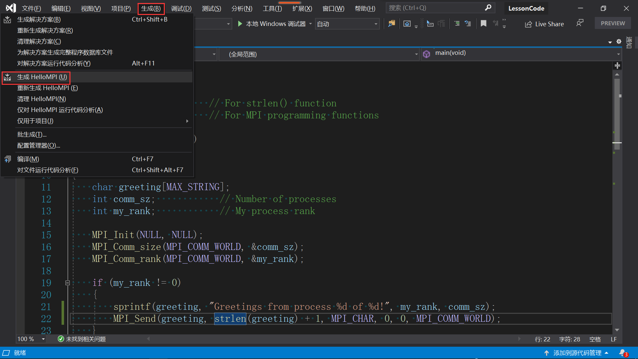Click the split editor window handle

click(617, 65)
